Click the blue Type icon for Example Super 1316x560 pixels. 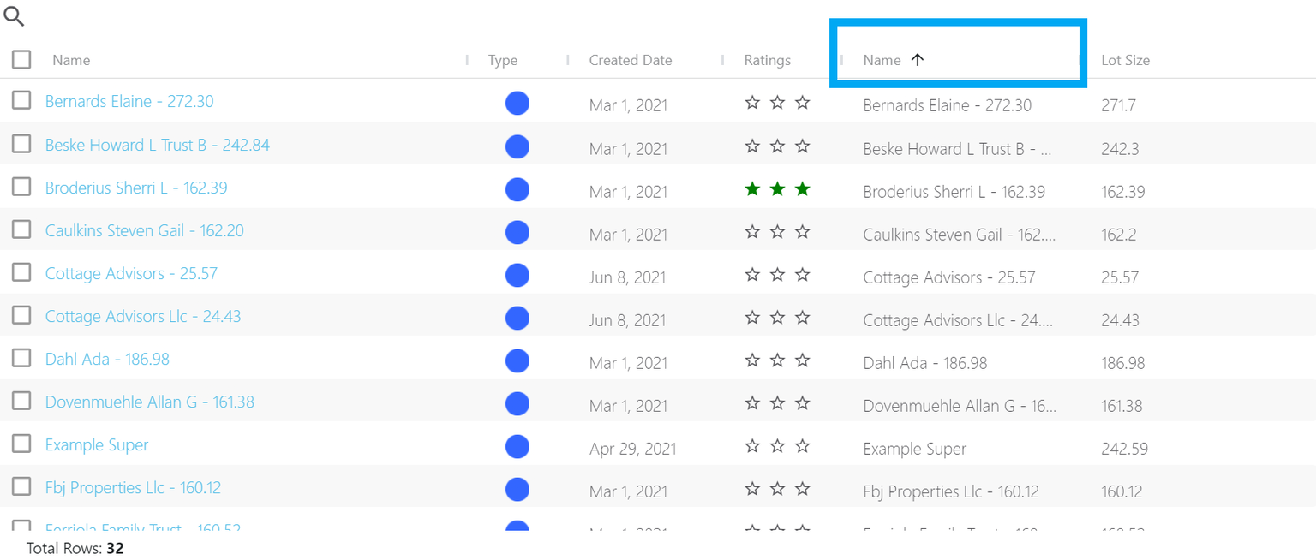(x=517, y=446)
